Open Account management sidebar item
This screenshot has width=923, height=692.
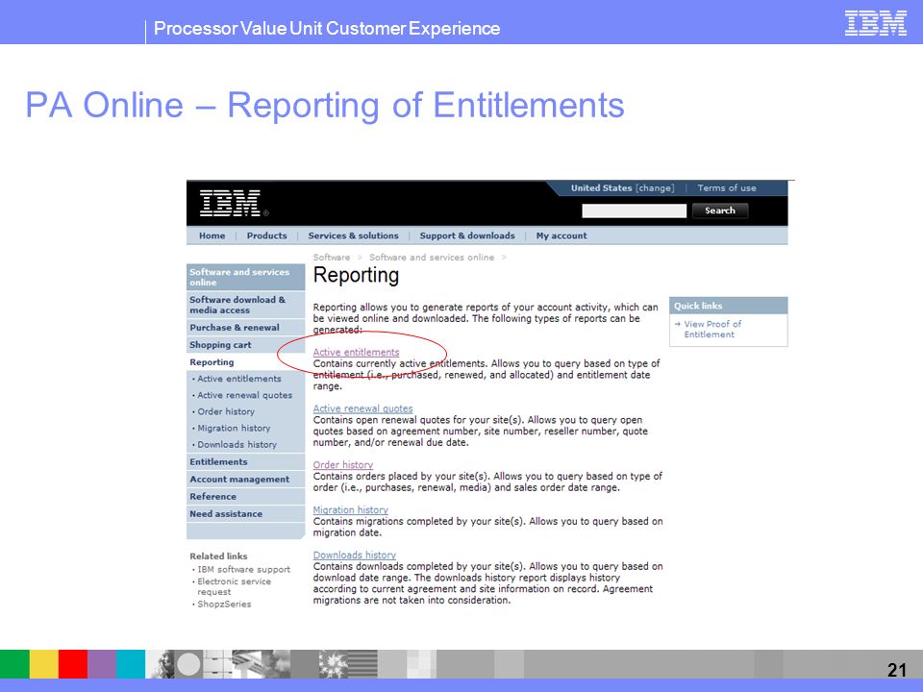click(245, 480)
